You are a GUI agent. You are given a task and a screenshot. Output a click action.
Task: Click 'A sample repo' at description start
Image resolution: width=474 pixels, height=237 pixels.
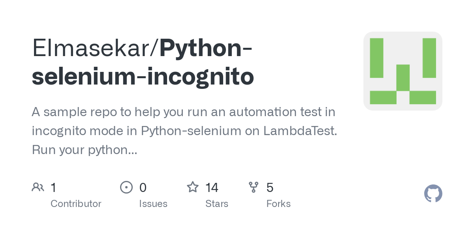point(74,112)
